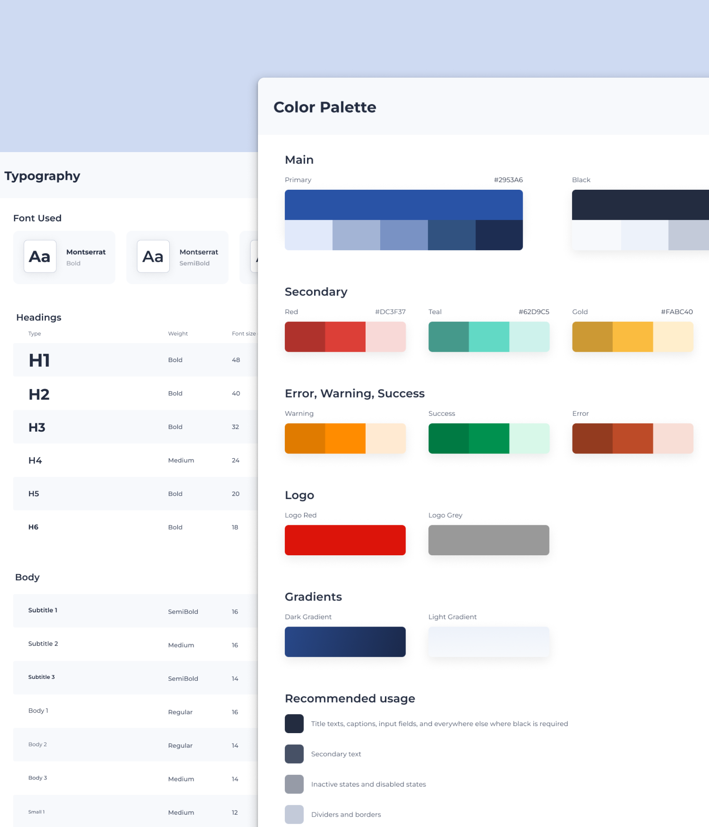Select the dividers and borders usage swatch
The width and height of the screenshot is (709, 827).
click(294, 814)
